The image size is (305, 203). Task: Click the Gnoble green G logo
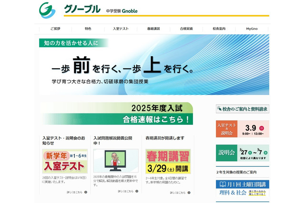coord(47,10)
